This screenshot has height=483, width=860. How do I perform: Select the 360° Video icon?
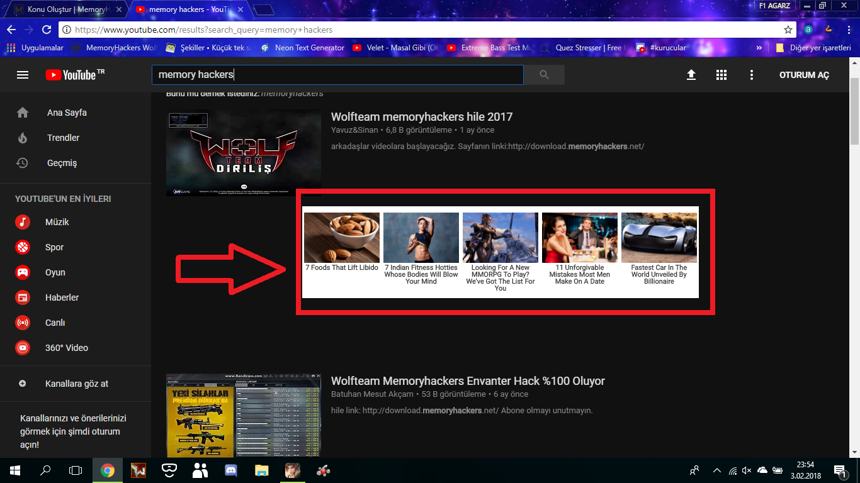(x=23, y=348)
